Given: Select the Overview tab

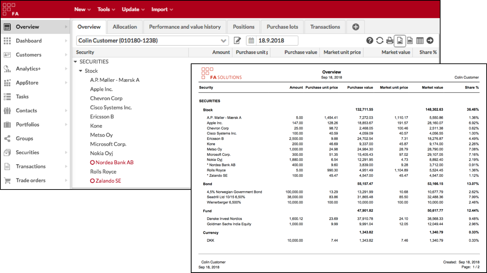Looking at the screenshot, I should (89, 27).
